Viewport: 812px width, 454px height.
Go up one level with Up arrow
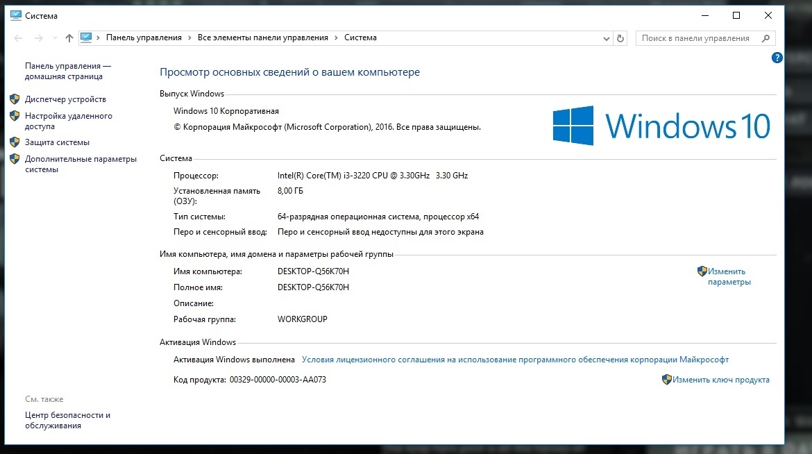click(x=69, y=38)
